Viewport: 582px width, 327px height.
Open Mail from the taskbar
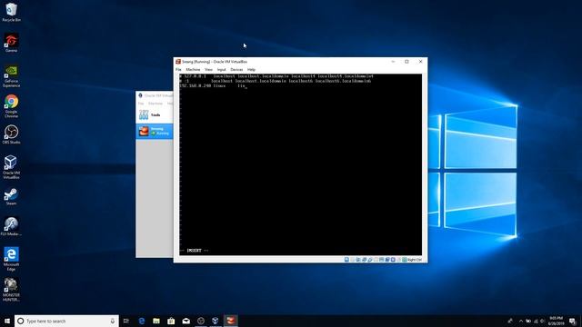point(186,321)
